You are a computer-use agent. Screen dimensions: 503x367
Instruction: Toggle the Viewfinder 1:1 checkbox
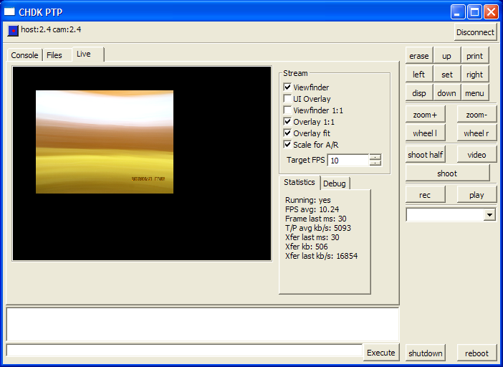(x=287, y=110)
